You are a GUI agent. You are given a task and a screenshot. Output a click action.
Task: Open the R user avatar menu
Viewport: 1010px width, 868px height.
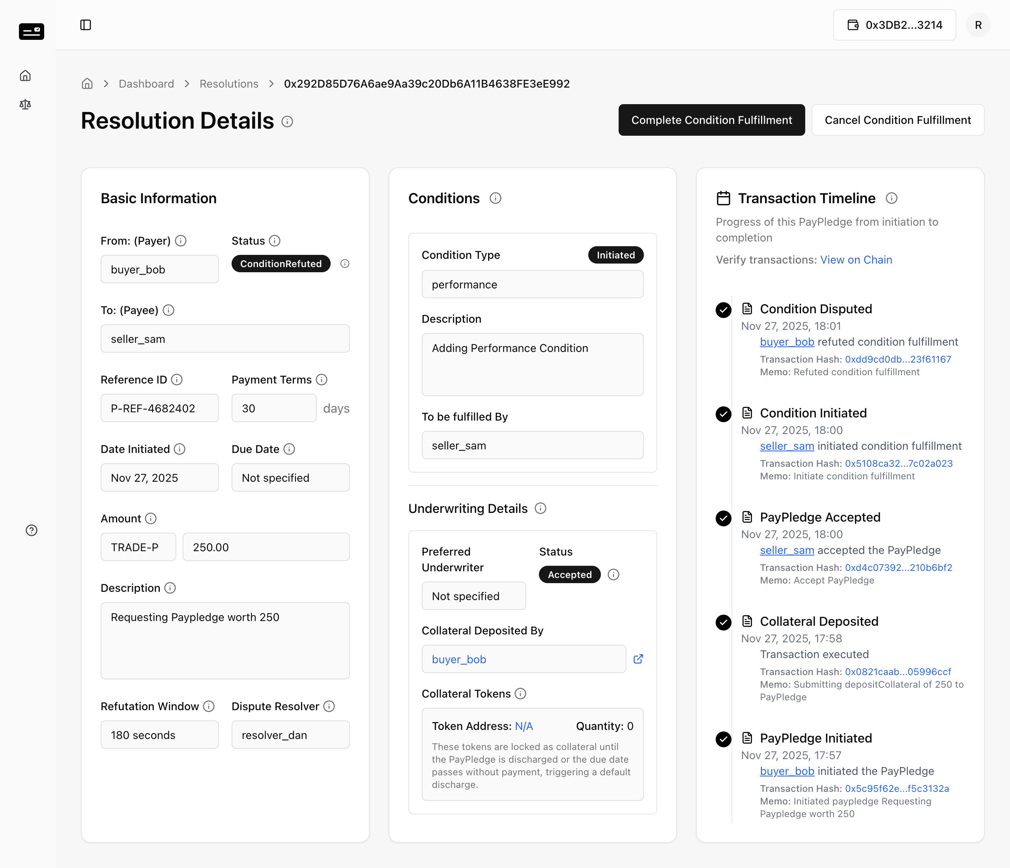point(978,25)
